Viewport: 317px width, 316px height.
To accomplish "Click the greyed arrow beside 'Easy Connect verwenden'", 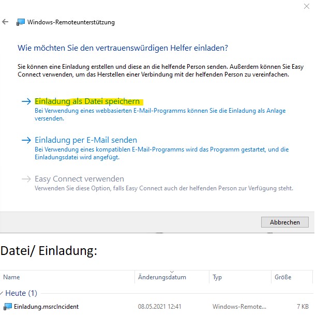I will [26, 179].
